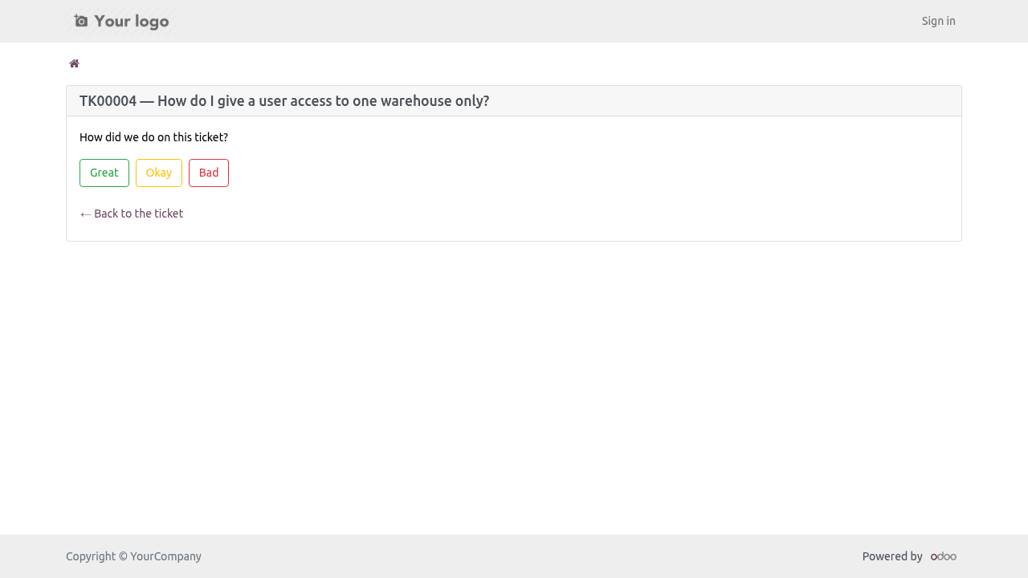
Task: Go back to the ticket
Action: point(132,214)
